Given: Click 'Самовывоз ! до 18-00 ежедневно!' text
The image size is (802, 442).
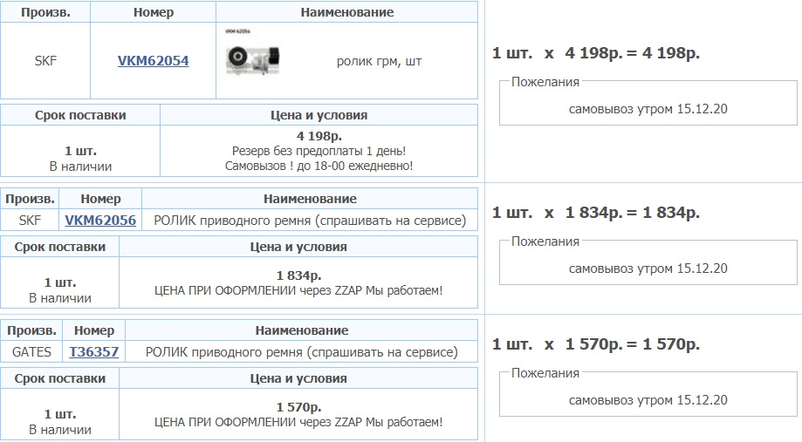Looking at the screenshot, I should (x=319, y=166).
